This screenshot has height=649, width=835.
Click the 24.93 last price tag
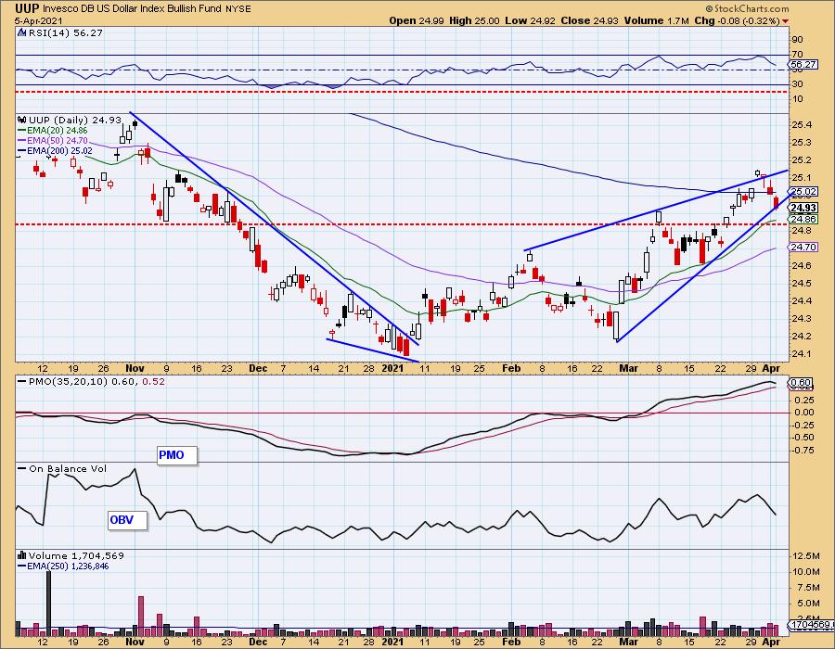[803, 208]
